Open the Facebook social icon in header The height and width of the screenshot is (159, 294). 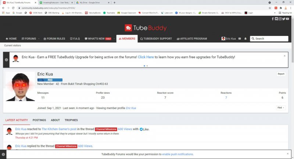pos(273,19)
